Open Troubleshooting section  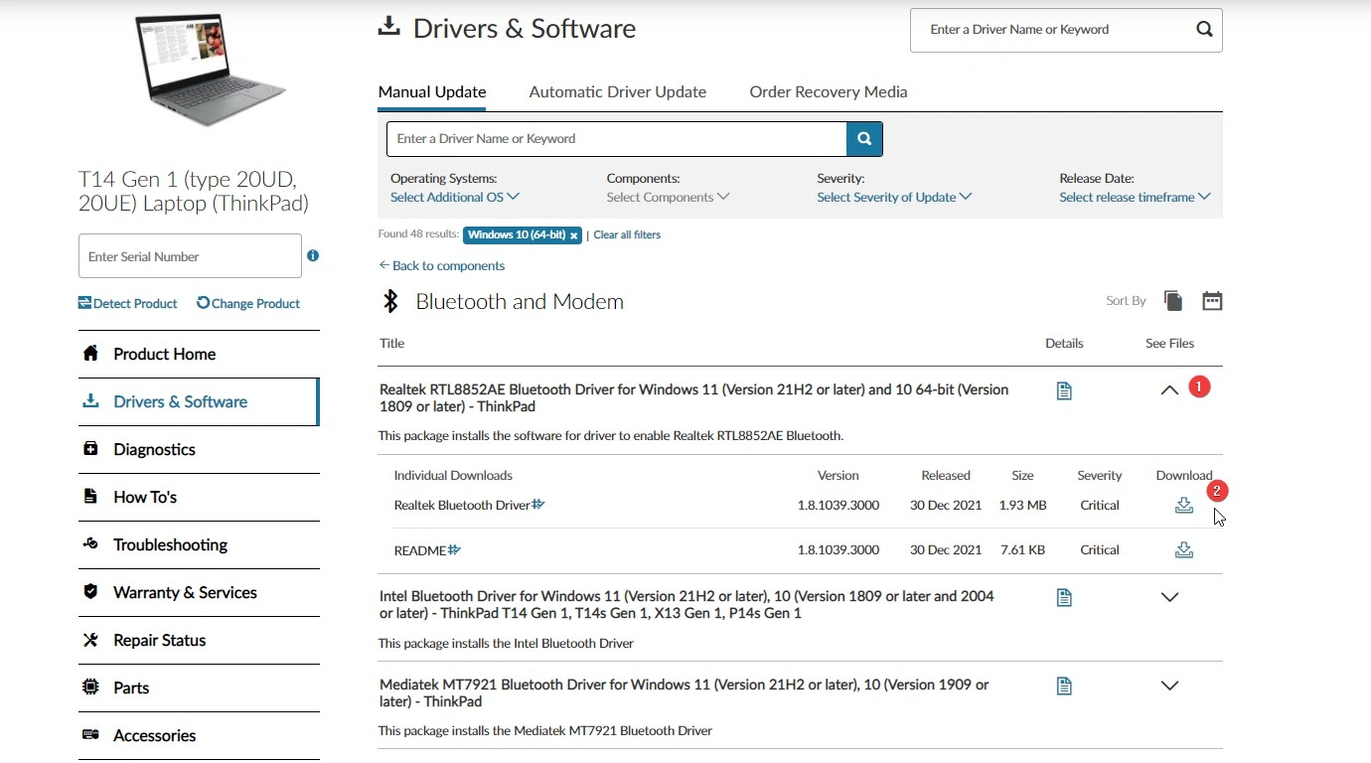point(199,544)
